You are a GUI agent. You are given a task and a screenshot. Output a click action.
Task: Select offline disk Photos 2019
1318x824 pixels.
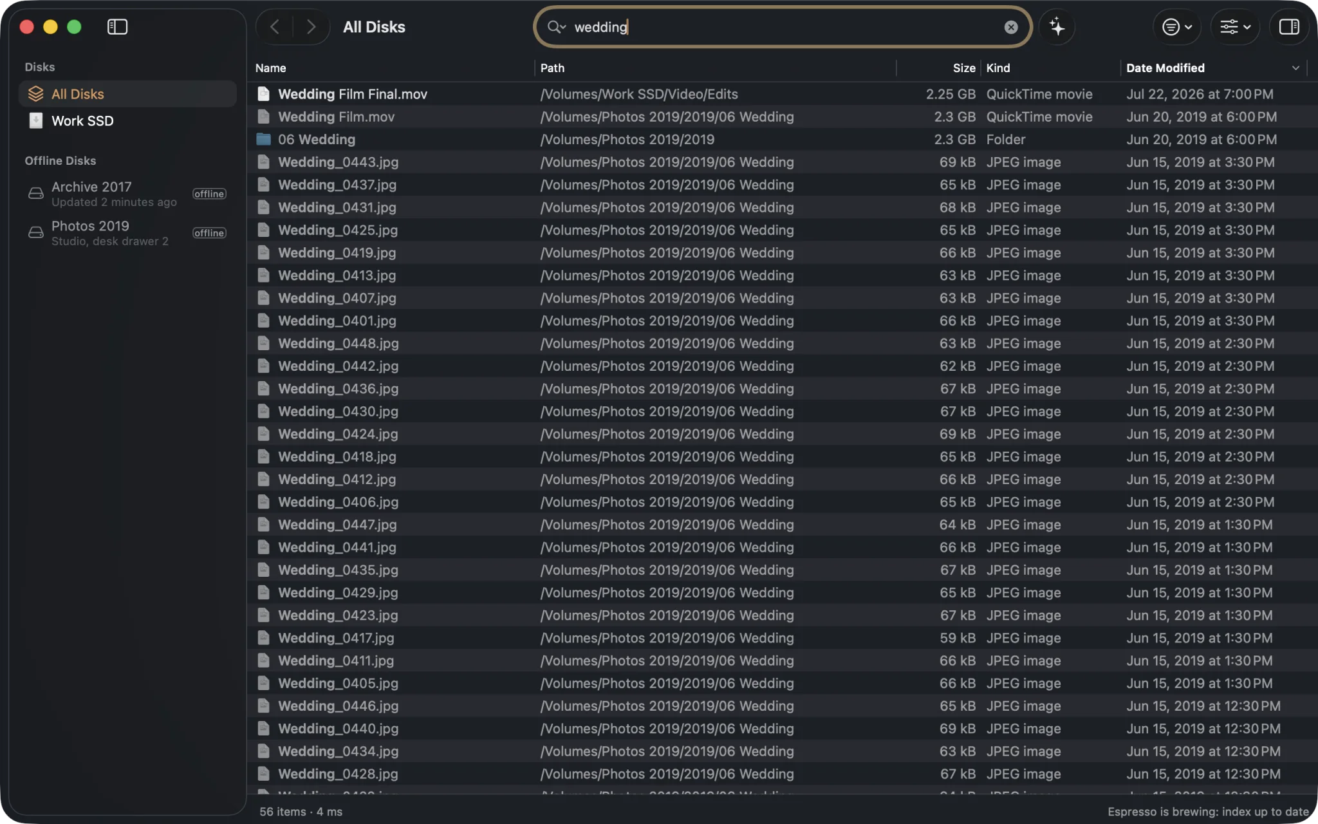[x=127, y=233]
